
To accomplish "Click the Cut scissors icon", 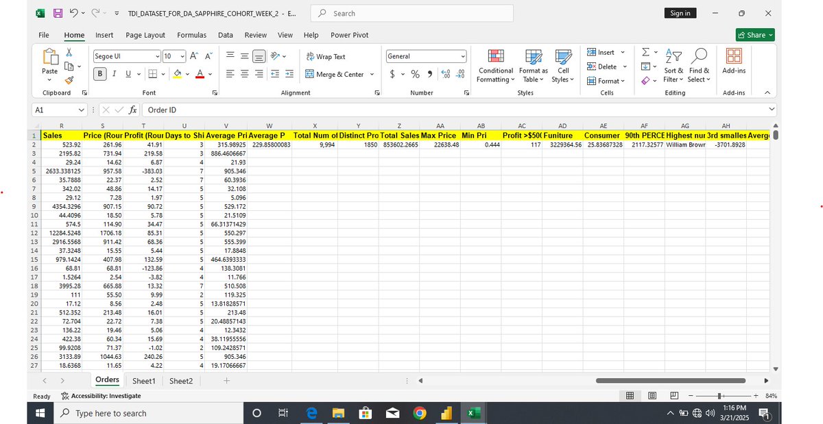I will pos(69,53).
